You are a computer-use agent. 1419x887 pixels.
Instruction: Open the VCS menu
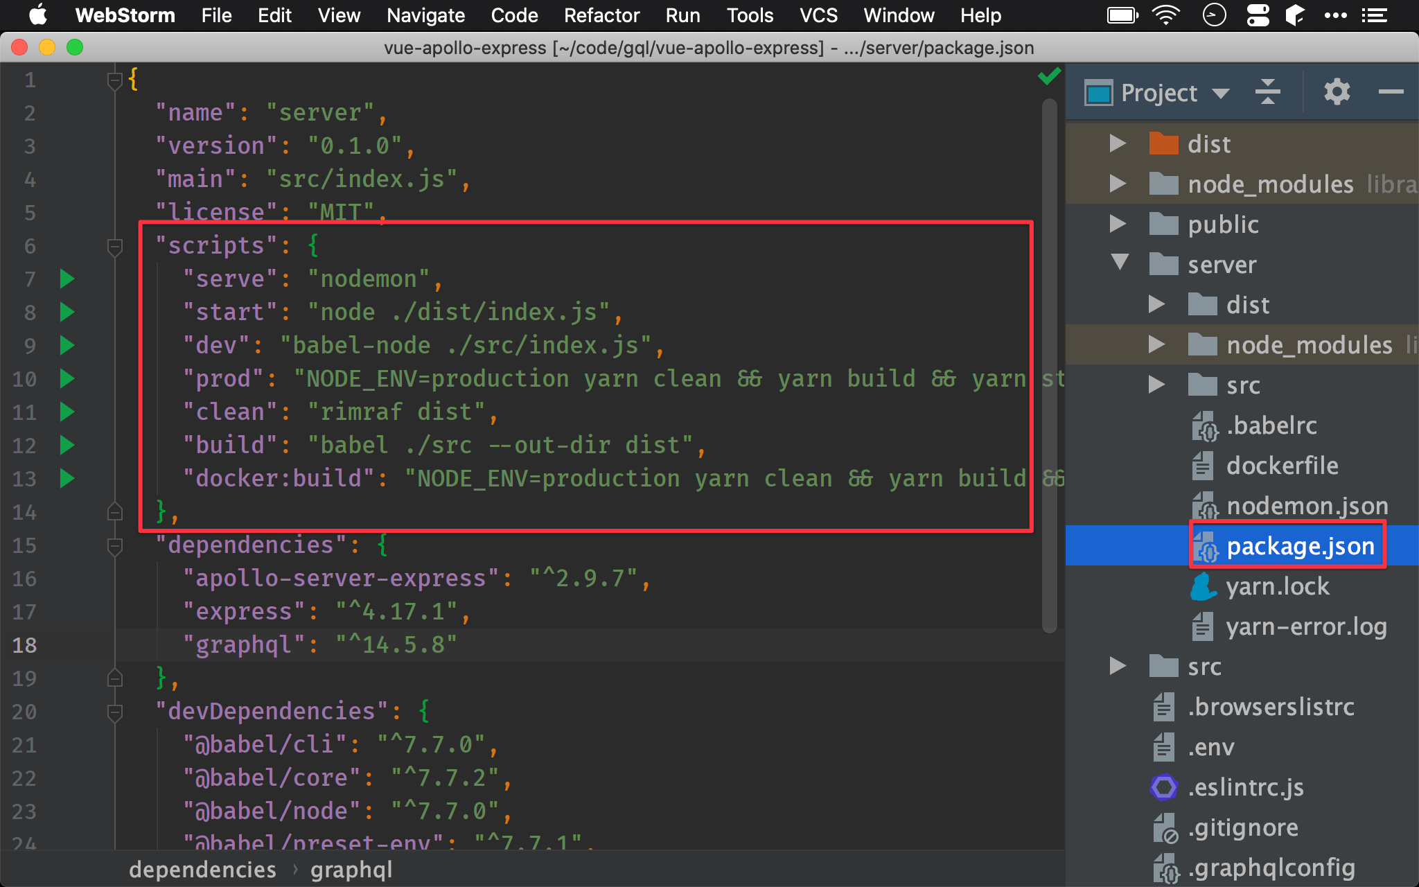point(818,15)
